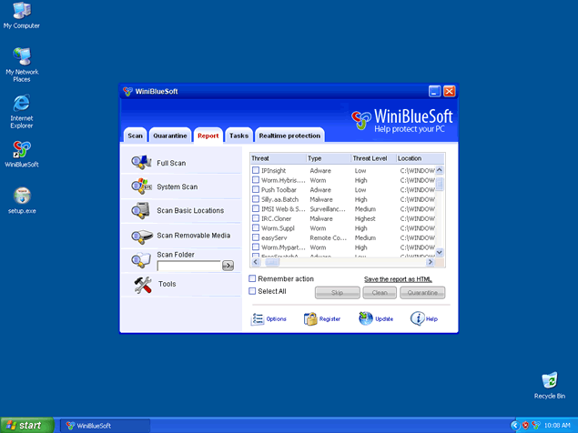Image resolution: width=578 pixels, height=433 pixels.
Task: Open Help in WiniBlueSoft
Action: [x=418, y=318]
